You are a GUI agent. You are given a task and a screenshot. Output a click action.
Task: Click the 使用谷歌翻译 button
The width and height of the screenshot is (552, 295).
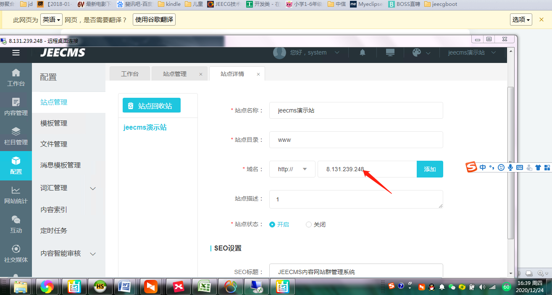[154, 19]
